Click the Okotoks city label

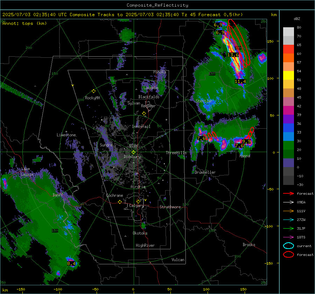pyautogui.click(x=140, y=233)
